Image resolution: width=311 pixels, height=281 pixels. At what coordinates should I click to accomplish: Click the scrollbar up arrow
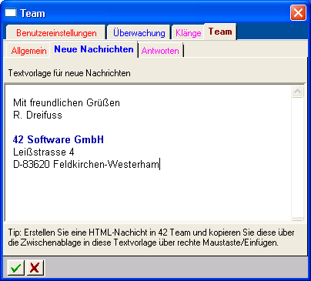pos(297,91)
